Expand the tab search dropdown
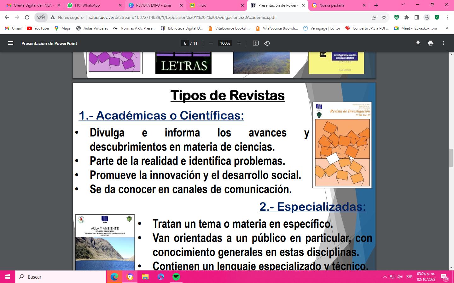 click(403, 5)
